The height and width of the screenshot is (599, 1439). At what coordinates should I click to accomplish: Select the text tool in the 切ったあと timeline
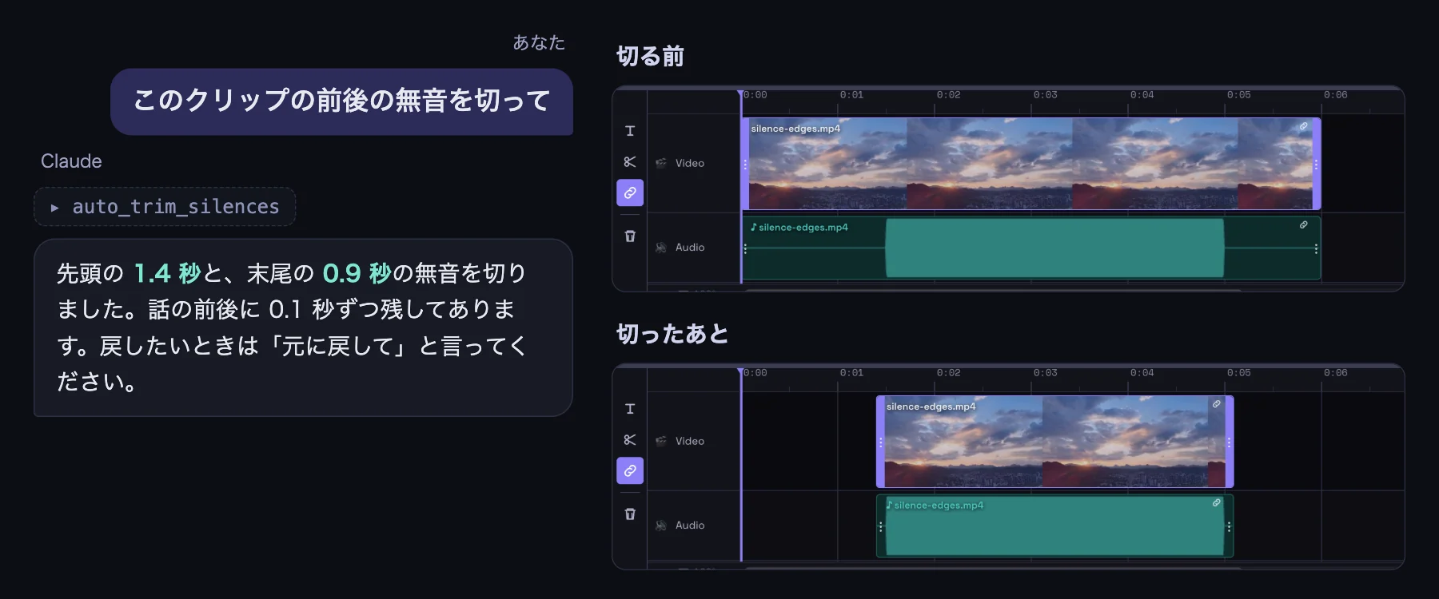[x=630, y=409]
